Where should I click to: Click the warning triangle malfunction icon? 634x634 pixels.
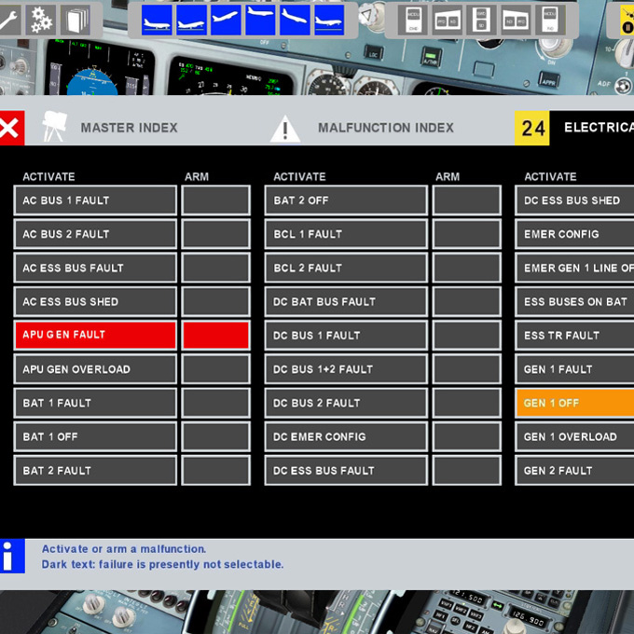pos(285,129)
